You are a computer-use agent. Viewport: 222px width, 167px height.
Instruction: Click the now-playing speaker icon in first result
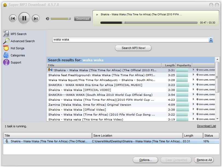pos(52,70)
